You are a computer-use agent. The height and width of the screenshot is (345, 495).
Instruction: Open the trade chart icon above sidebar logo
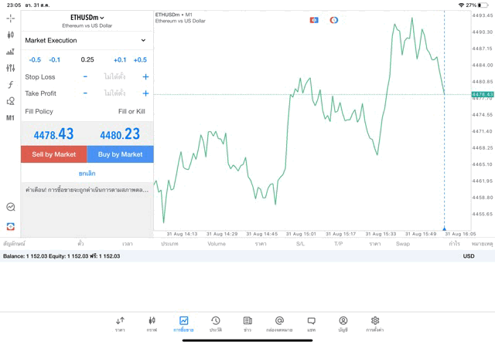(x=10, y=207)
